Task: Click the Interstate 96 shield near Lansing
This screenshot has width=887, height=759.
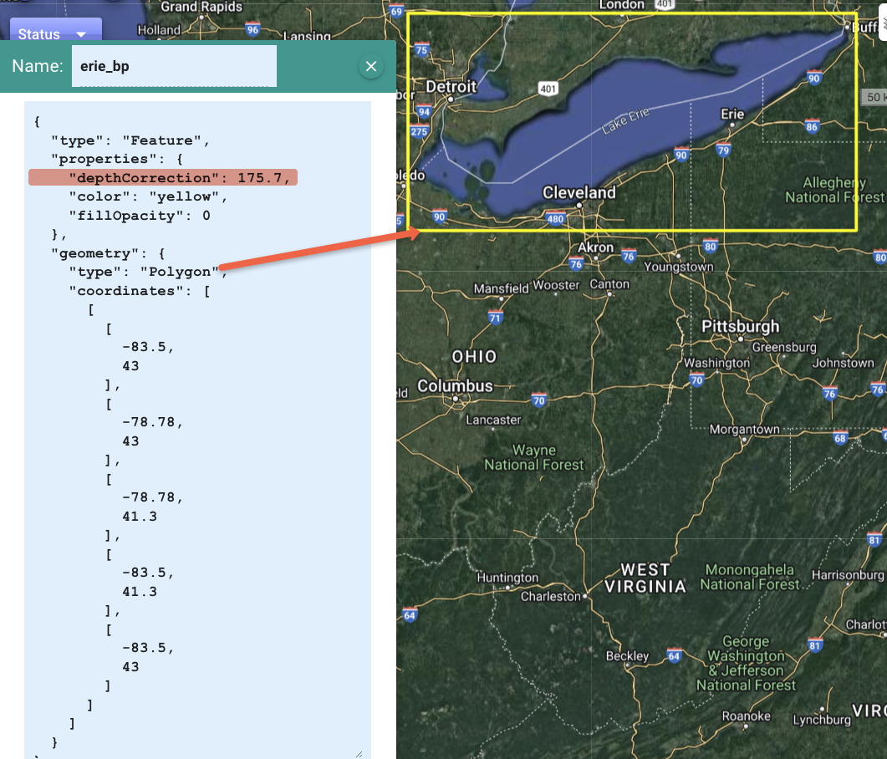Action: (x=253, y=31)
